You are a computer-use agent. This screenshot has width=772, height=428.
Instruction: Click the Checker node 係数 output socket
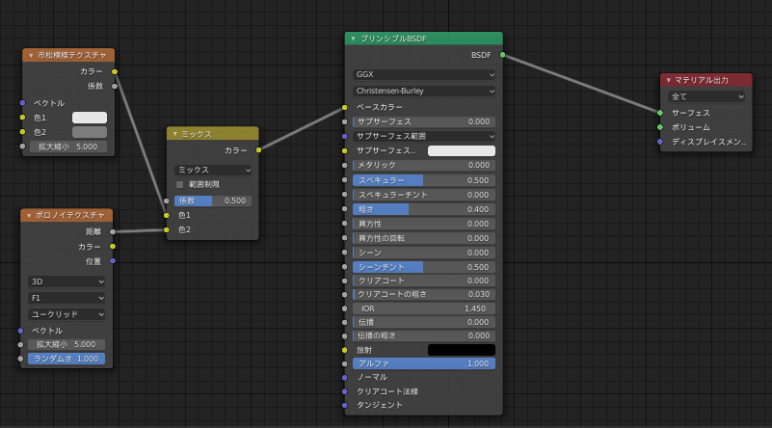(x=115, y=86)
